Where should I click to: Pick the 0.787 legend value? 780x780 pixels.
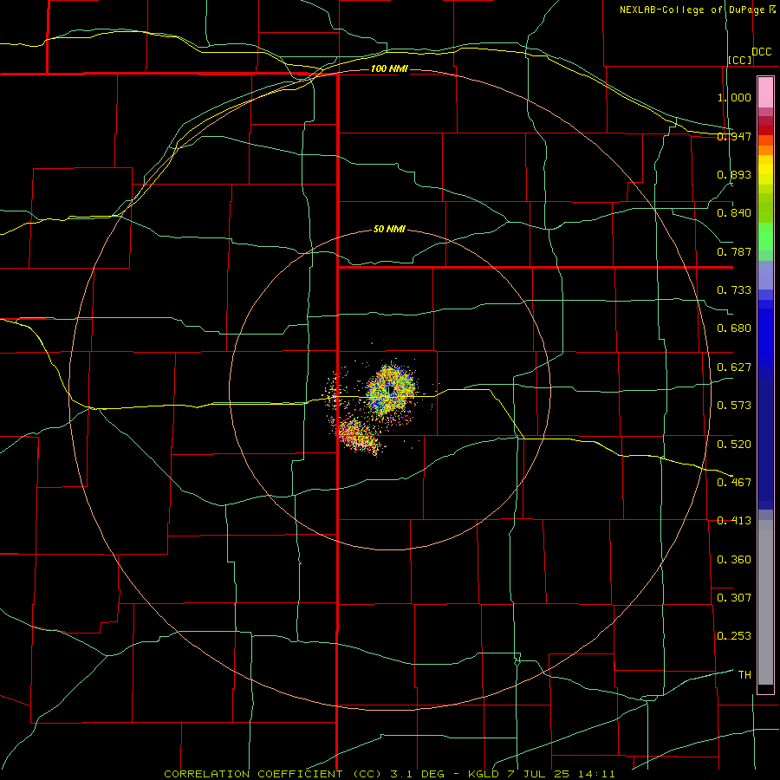pos(734,251)
